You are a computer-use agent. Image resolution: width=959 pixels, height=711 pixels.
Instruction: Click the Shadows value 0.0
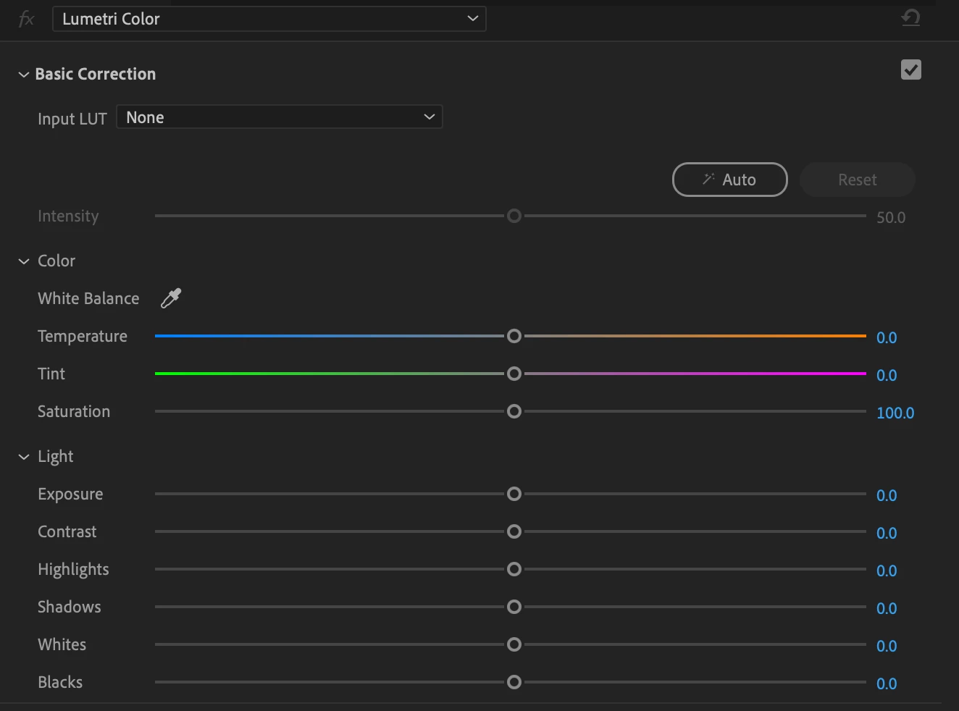pyautogui.click(x=887, y=608)
